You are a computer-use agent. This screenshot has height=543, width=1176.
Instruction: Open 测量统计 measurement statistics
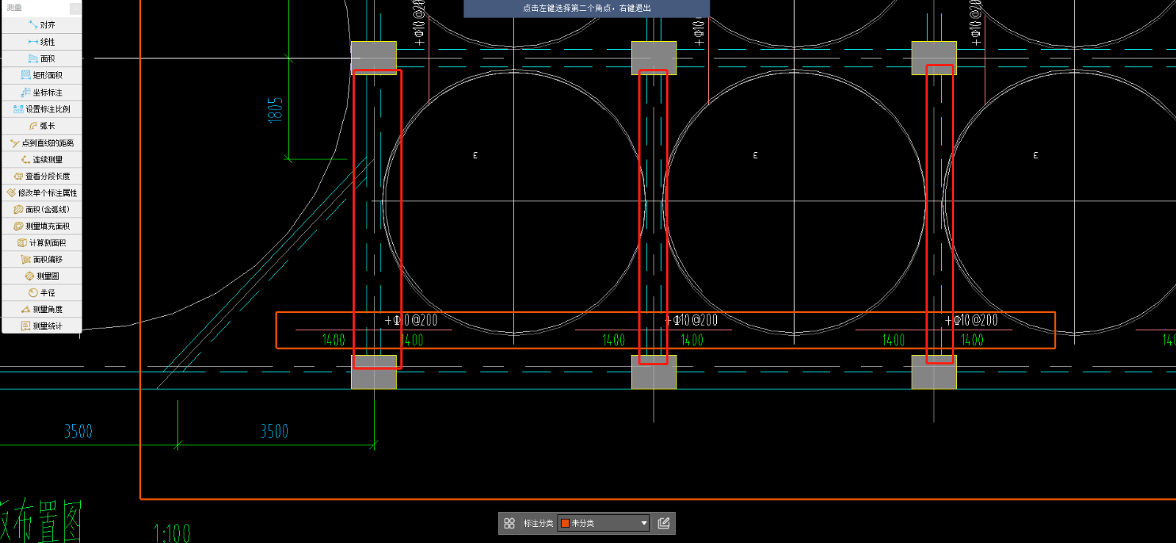click(x=42, y=326)
